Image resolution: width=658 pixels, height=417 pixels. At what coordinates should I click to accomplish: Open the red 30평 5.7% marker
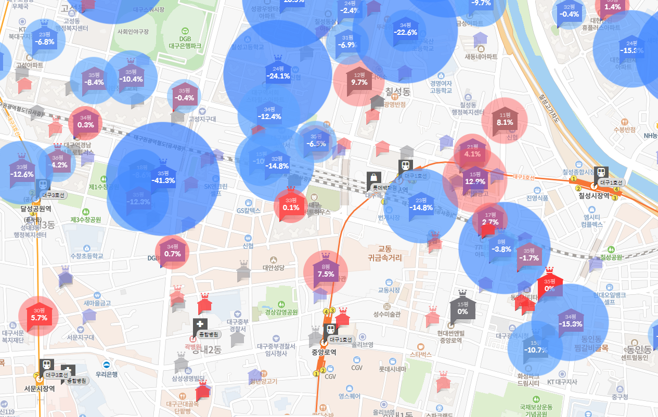tap(39, 315)
